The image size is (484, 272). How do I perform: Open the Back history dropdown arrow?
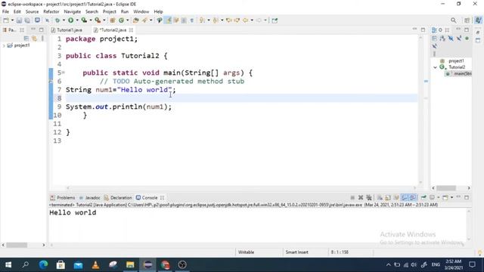coord(252,20)
